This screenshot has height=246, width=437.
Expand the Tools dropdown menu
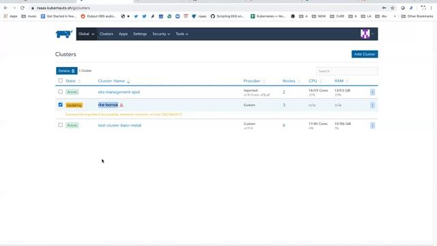tap(182, 34)
